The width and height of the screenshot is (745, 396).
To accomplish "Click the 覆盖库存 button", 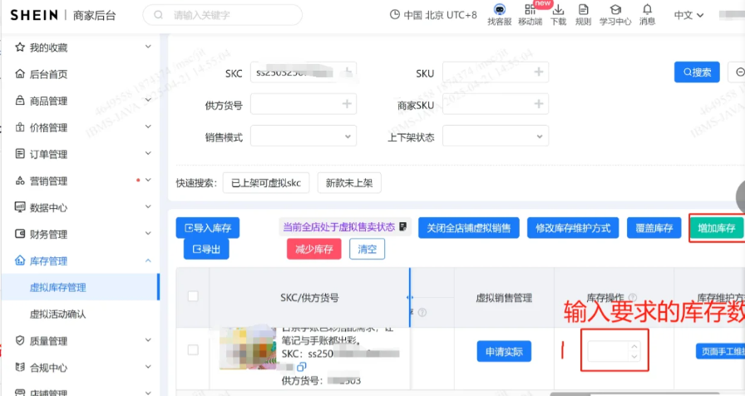I will coord(654,228).
